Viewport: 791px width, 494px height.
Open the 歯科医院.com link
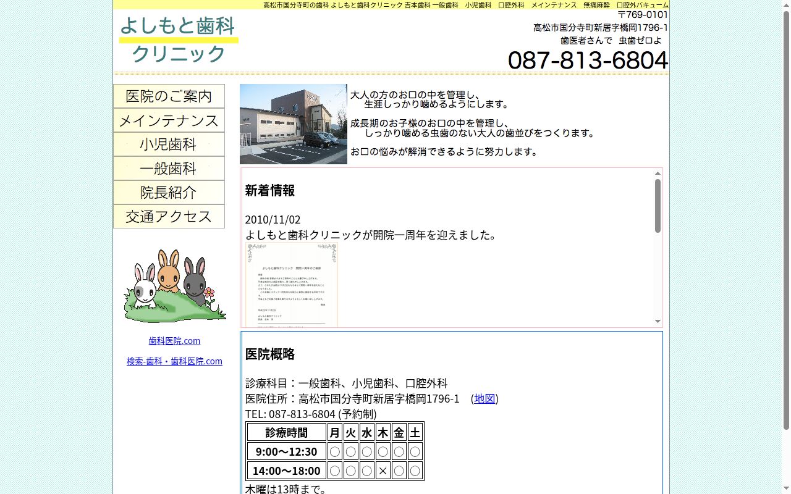click(x=174, y=341)
